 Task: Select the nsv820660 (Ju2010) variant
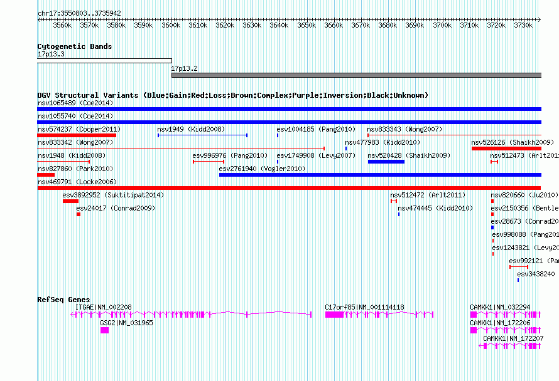pyautogui.click(x=492, y=201)
